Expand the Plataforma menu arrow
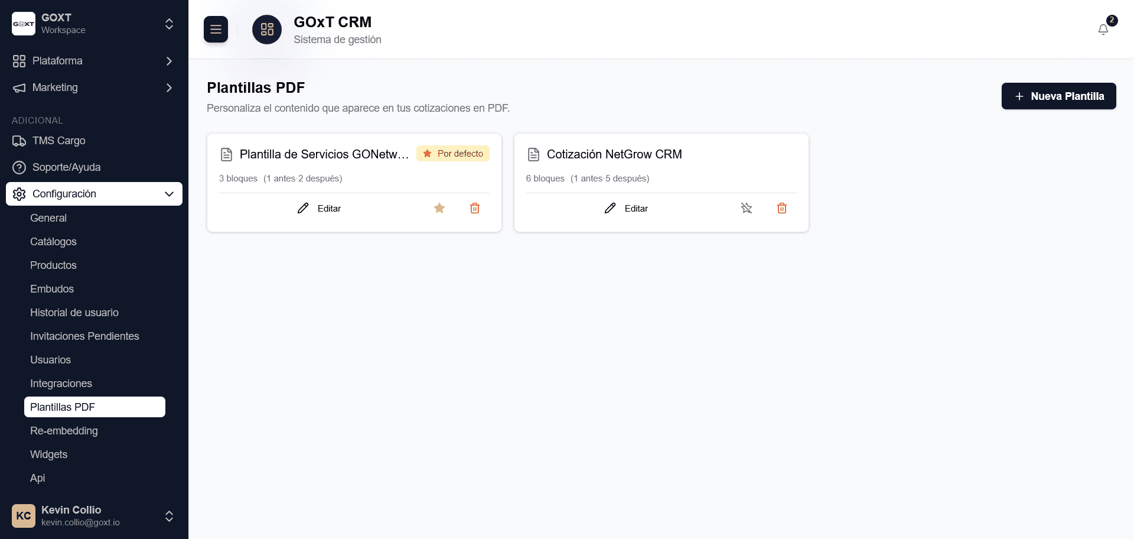The width and height of the screenshot is (1134, 539). pos(169,61)
